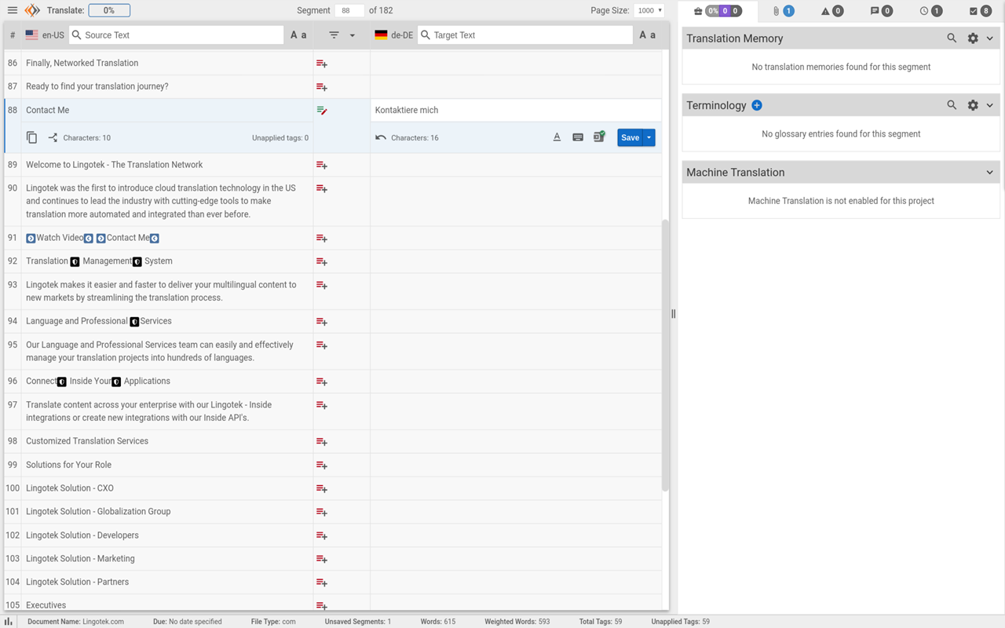Click Unsaved Segments count in status bar
Screen dimensions: 1005x628
click(x=357, y=622)
